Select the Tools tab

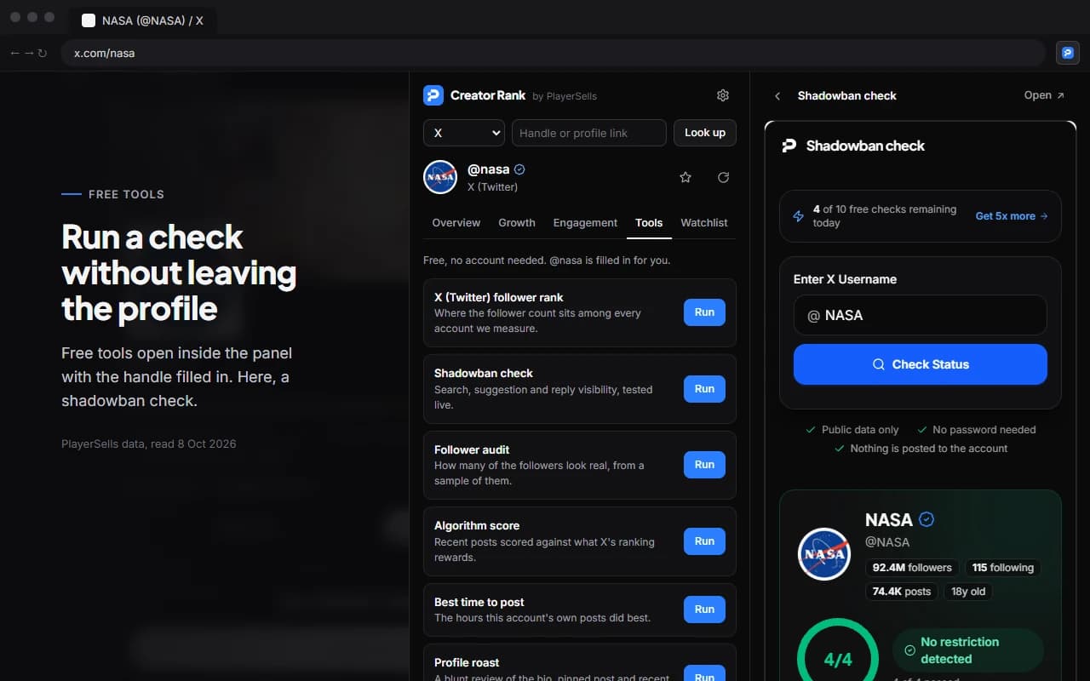[x=649, y=222]
